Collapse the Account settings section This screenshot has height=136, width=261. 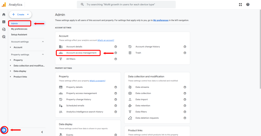(43, 42)
